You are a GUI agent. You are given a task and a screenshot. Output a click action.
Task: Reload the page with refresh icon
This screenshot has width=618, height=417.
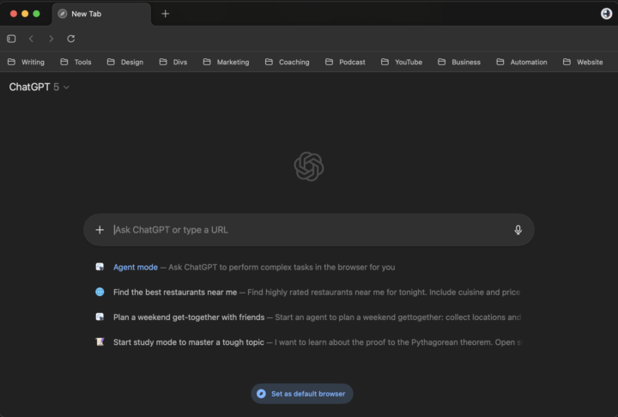pos(71,39)
